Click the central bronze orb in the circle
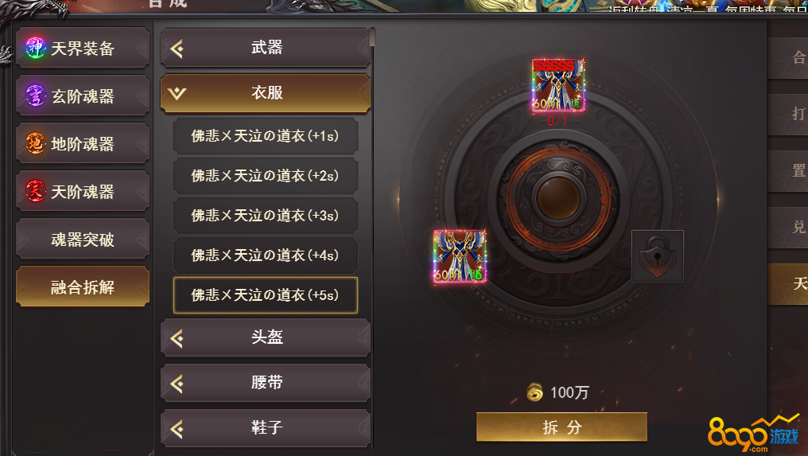The image size is (808, 456). tap(558, 198)
